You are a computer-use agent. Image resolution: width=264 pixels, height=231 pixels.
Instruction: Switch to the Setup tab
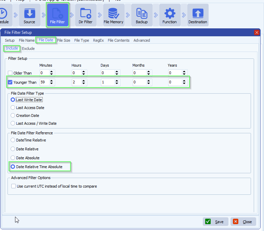(10, 40)
